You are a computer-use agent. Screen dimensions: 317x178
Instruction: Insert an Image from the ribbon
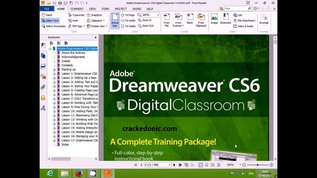(x=214, y=19)
